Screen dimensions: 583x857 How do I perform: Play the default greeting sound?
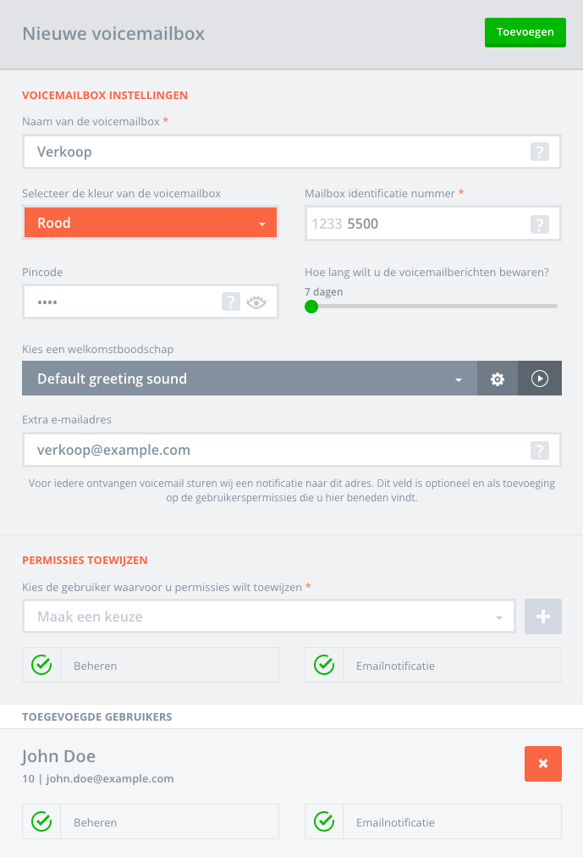[540, 379]
